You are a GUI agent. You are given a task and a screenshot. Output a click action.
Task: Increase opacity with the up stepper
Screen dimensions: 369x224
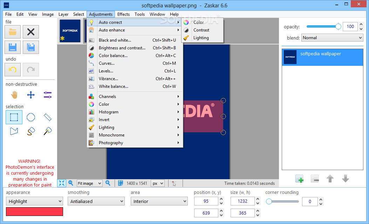tap(361, 24)
